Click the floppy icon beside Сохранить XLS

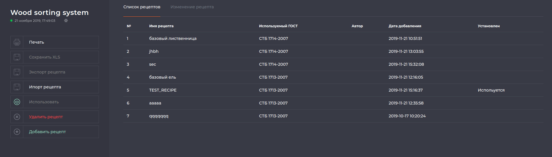17,57
